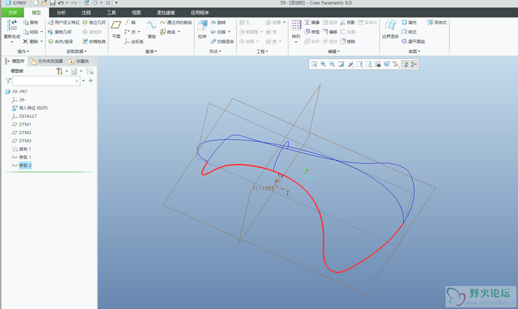Click the model tree search input field
This screenshot has width=518, height=309.
[46, 81]
